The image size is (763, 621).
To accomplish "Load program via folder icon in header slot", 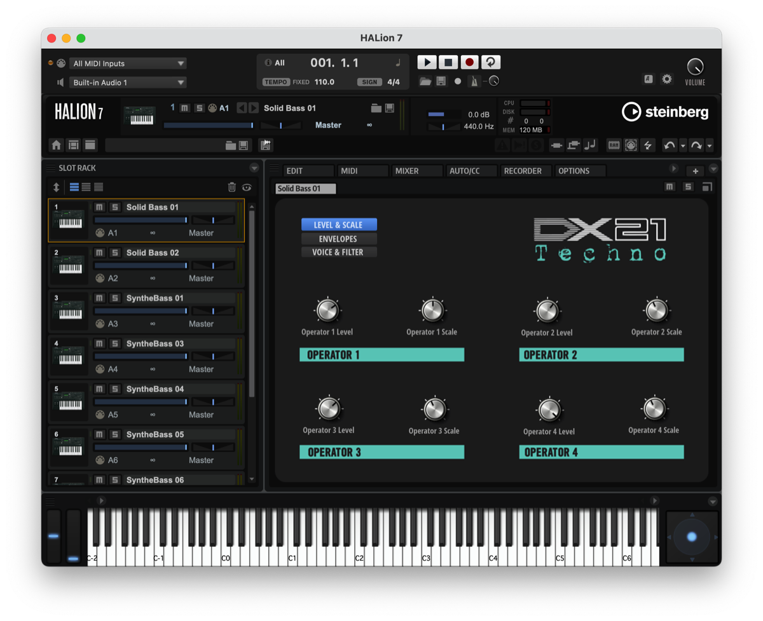I will click(376, 109).
